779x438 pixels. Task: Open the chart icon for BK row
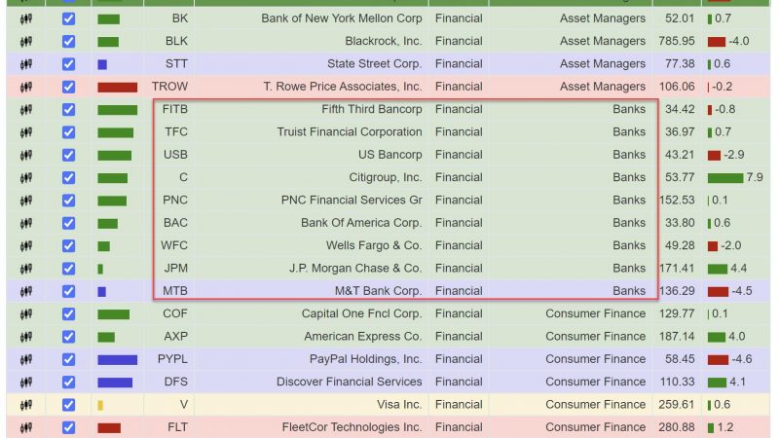(26, 18)
